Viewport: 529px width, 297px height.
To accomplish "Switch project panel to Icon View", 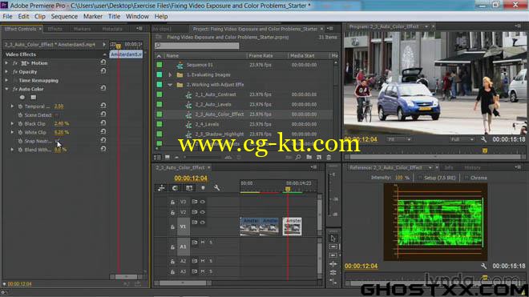I will point(168,157).
